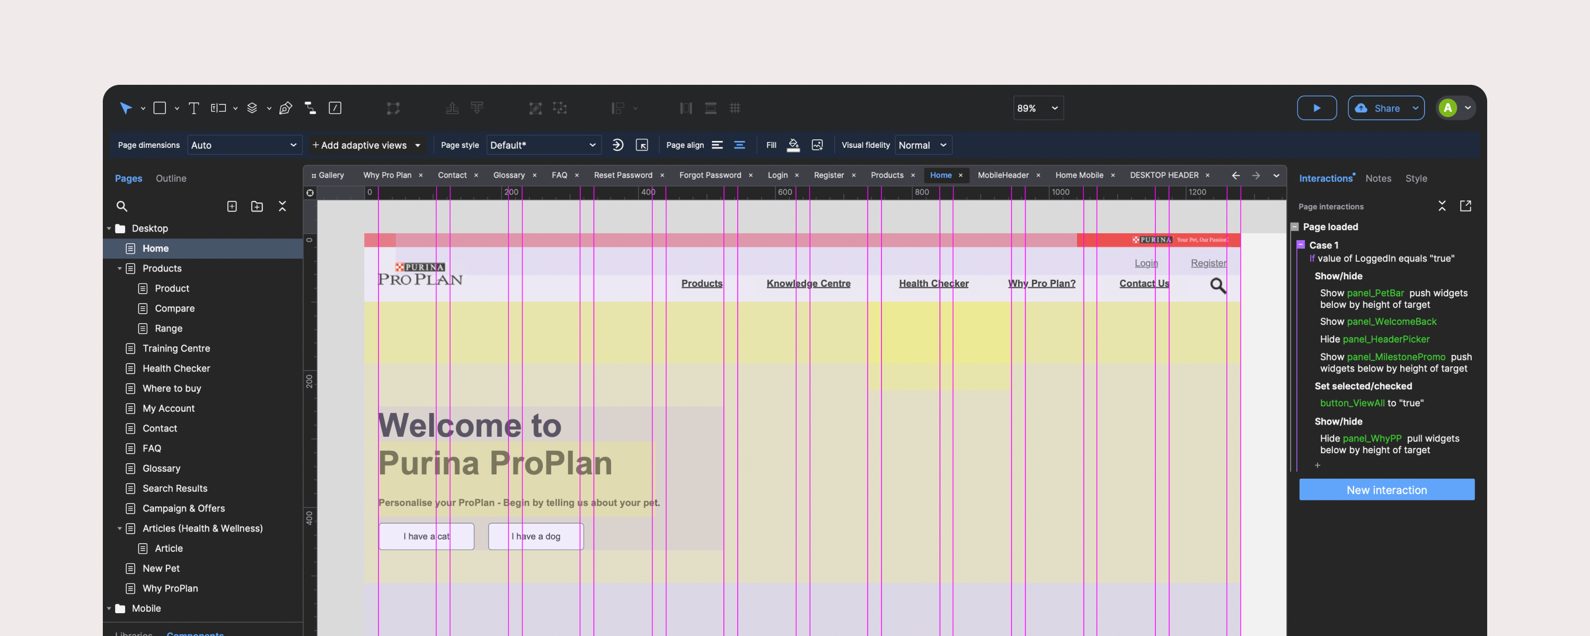The image size is (1590, 636).
Task: Click the Health Checker link on canvas
Action: 933,284
